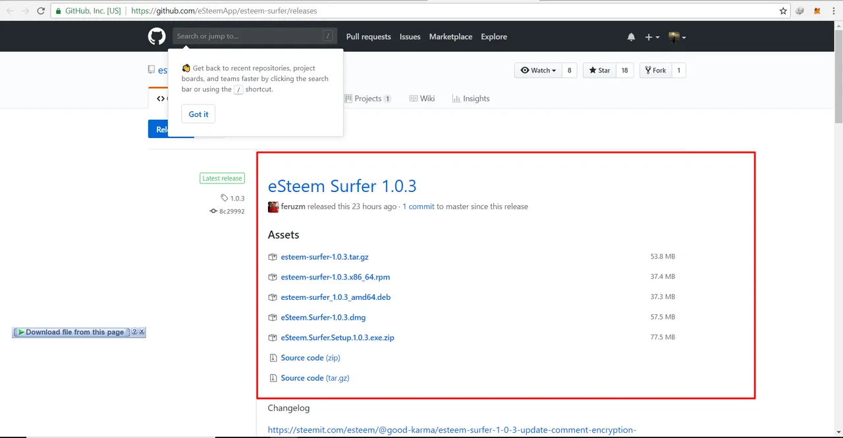Open the eSteem Surfer 1.0.3 release title
This screenshot has height=438, width=843.
[x=342, y=186]
